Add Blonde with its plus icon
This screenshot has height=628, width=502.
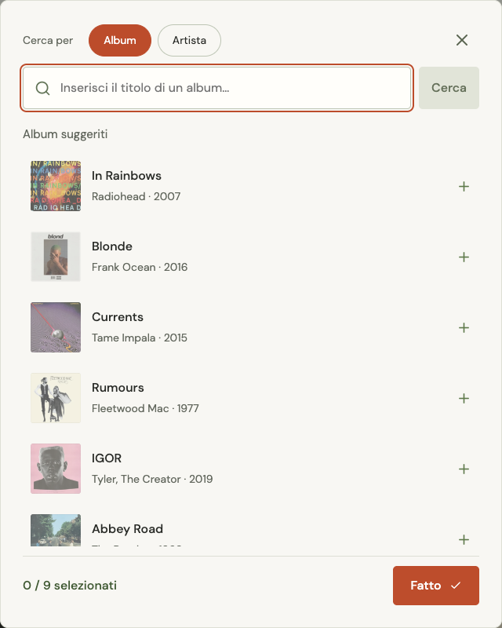[464, 257]
